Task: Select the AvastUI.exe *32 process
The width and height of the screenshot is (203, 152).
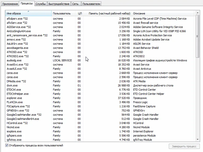Action: coord(100,69)
